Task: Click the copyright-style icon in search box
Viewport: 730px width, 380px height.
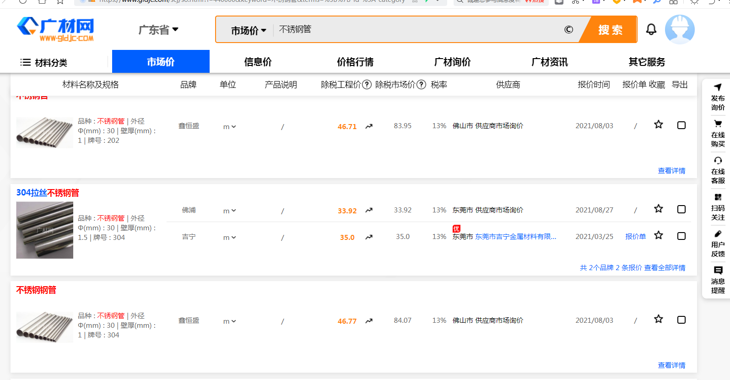Action: (x=568, y=30)
